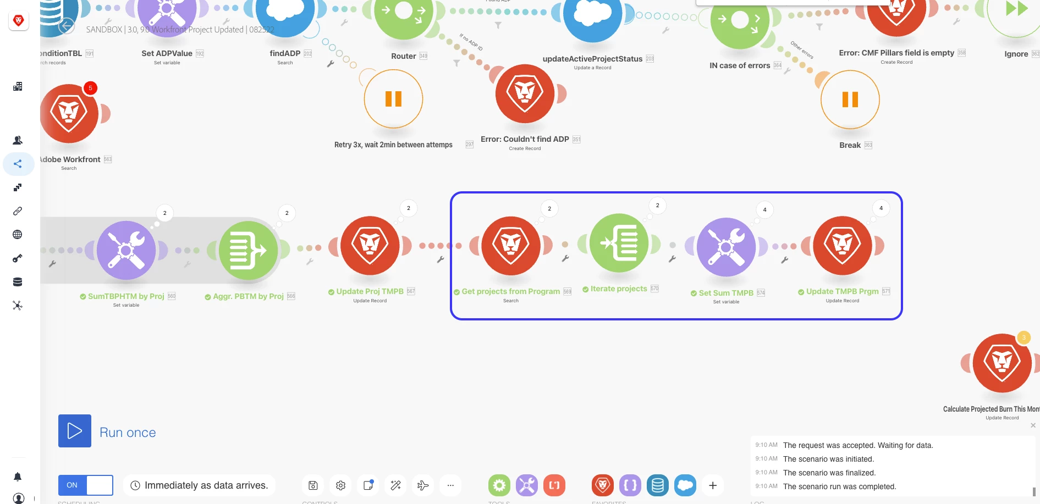Save the scenario with the disk icon

[313, 485]
